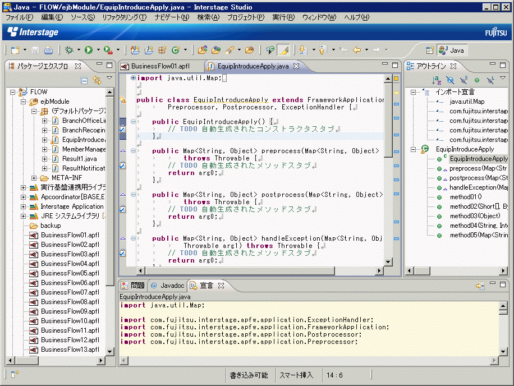Maximize the editor area
514x386 pixels.
(x=395, y=65)
